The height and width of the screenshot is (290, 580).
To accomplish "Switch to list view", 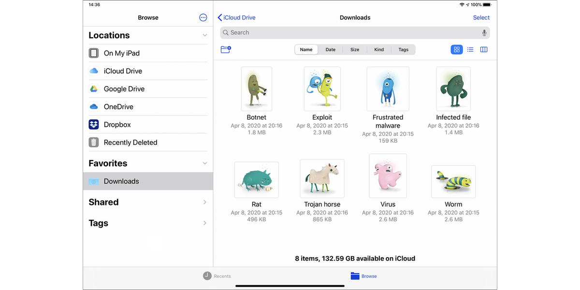I will coord(470,49).
